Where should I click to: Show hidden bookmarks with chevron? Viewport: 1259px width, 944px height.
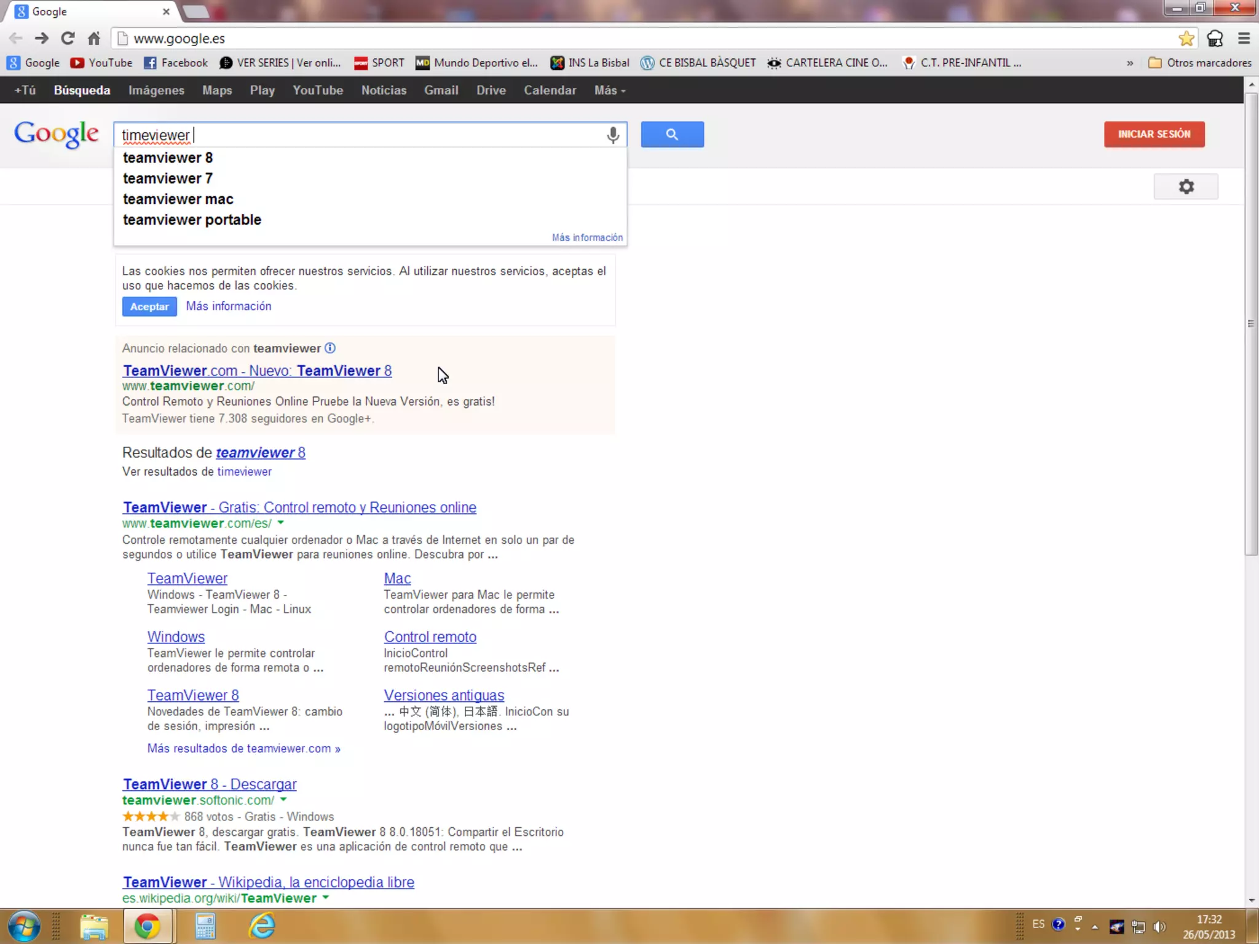(x=1129, y=63)
